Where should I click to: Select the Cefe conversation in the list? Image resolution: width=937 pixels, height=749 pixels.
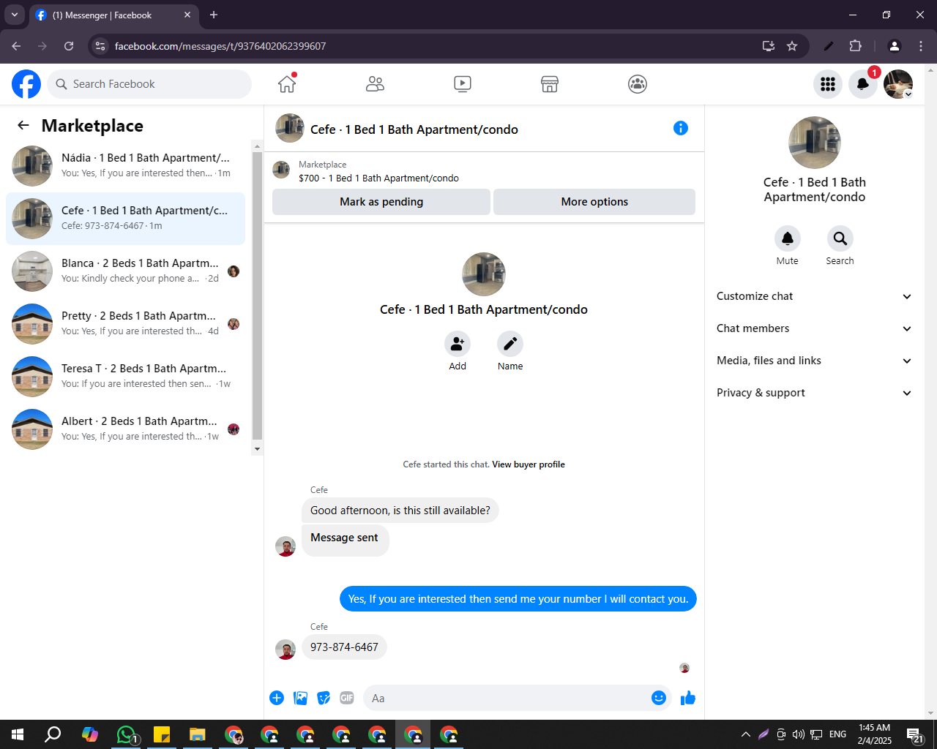126,219
